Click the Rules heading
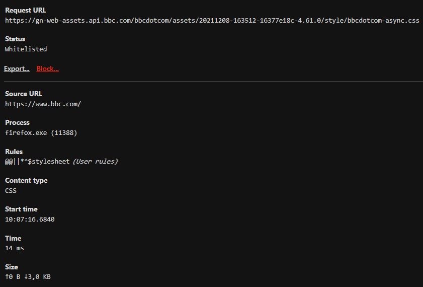 14,152
